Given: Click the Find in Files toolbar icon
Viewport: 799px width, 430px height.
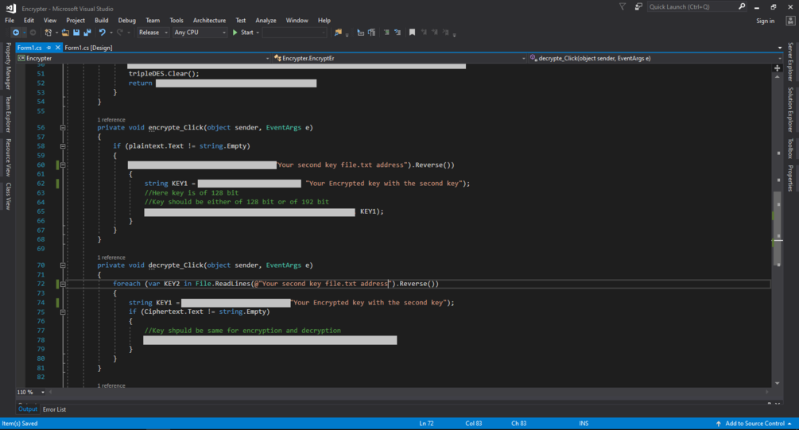Looking at the screenshot, I should 338,33.
